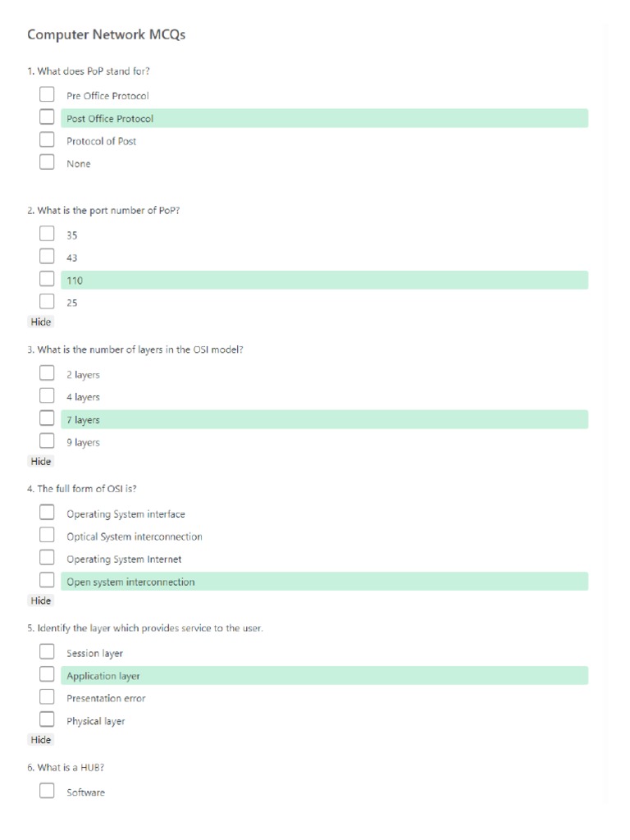This screenshot has width=630, height=840.
Task: Select the '9 layers' checkbox
Action: 48,441
